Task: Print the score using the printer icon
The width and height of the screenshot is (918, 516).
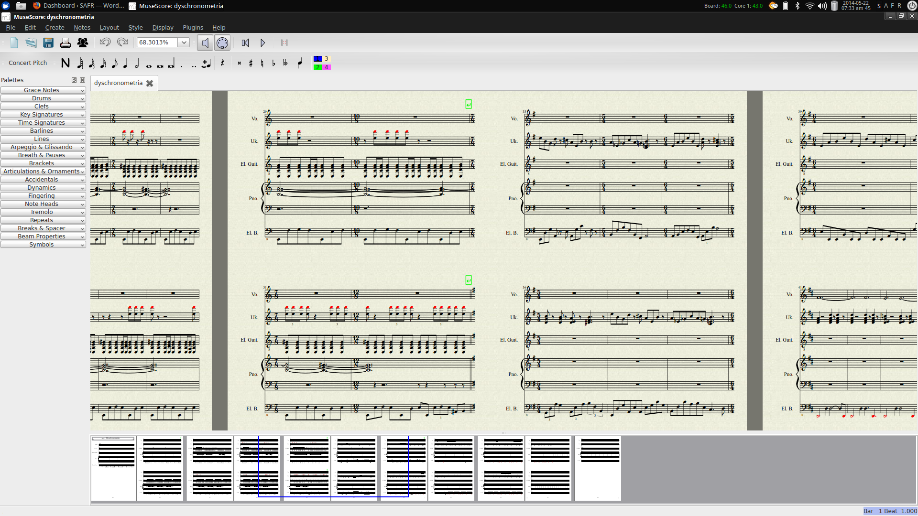Action: tap(66, 43)
